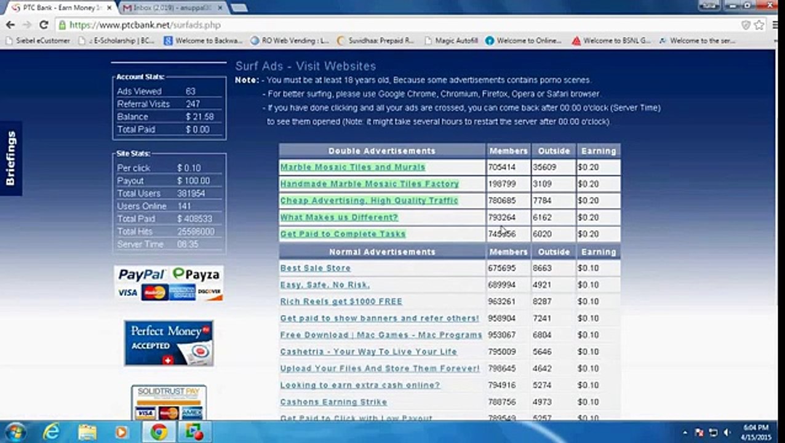Open Get Paid to Complete Tasks ad
The width and height of the screenshot is (785, 443).
click(343, 234)
